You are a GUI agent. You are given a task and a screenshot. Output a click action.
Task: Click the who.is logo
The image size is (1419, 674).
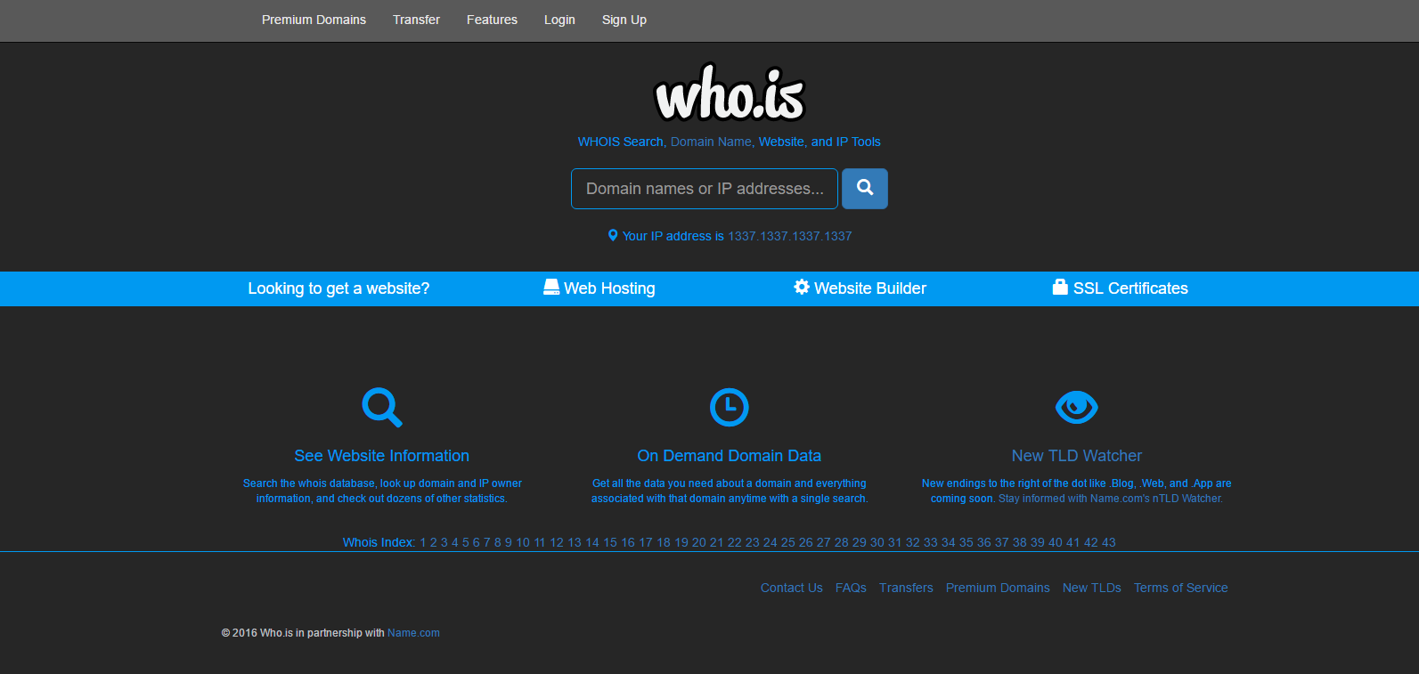[x=730, y=93]
